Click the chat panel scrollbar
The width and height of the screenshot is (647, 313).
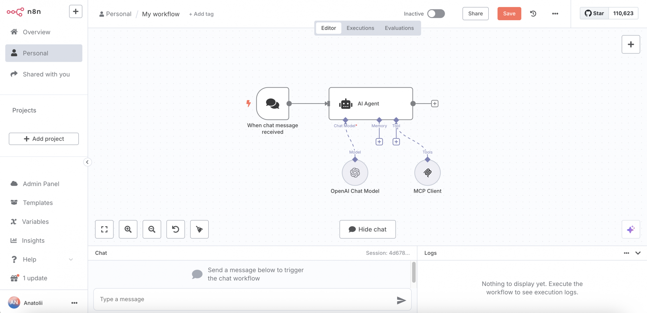pos(414,272)
